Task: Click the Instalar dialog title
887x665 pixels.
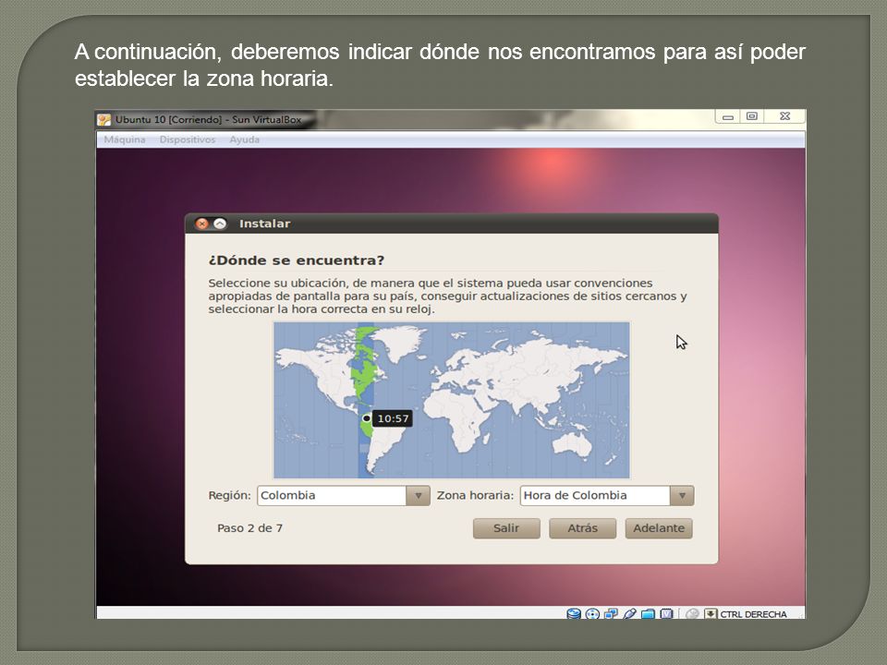Action: [x=265, y=224]
